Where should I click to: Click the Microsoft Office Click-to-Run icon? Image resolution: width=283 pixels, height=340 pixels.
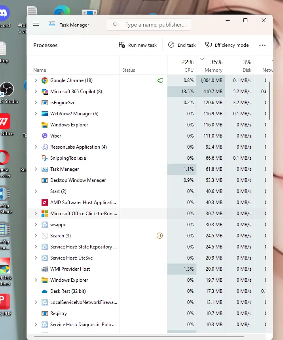[x=45, y=214]
